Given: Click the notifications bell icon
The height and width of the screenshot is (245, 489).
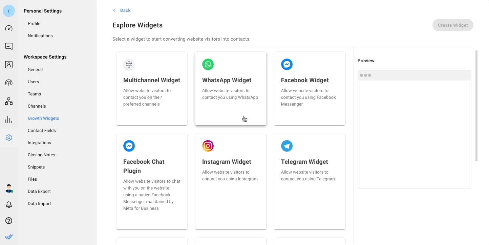Looking at the screenshot, I should click(x=9, y=204).
